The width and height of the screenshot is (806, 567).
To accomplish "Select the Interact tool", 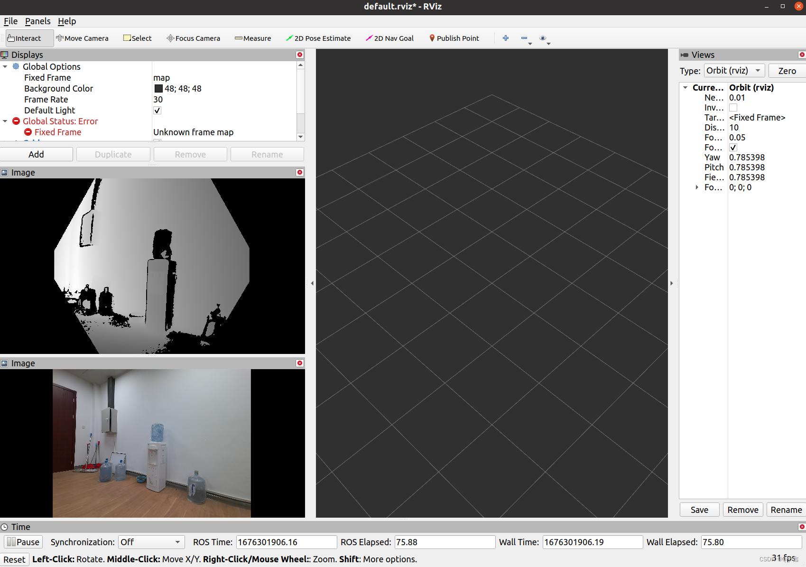I will tap(26, 38).
